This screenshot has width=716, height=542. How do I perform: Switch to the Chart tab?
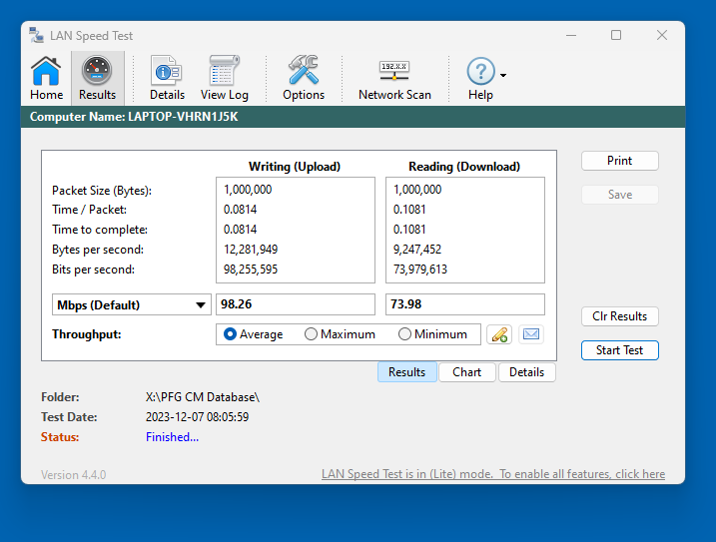point(466,372)
